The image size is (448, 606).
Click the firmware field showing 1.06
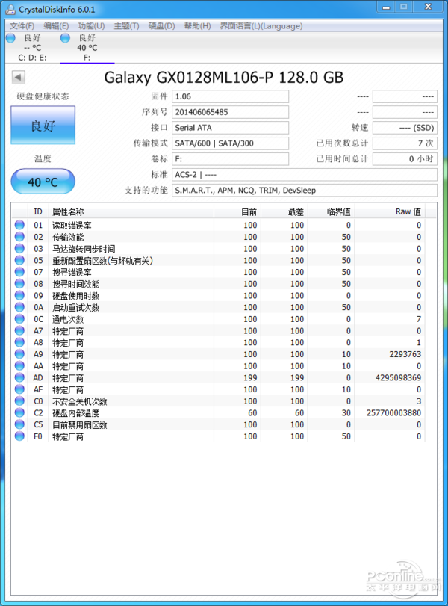tap(230, 96)
